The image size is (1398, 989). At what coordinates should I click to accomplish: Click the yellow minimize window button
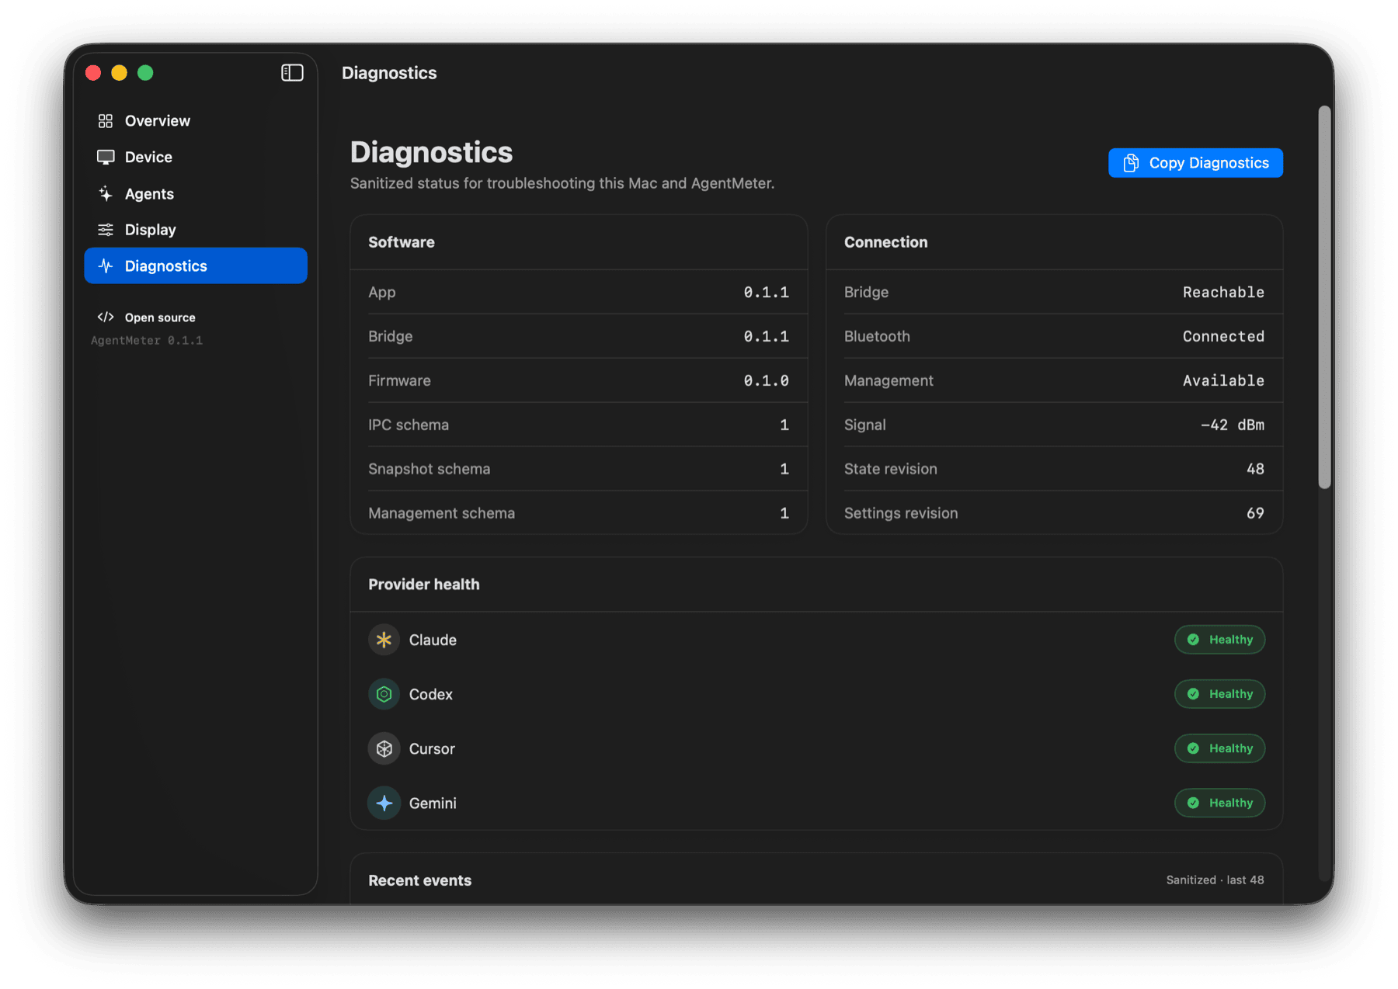point(119,73)
